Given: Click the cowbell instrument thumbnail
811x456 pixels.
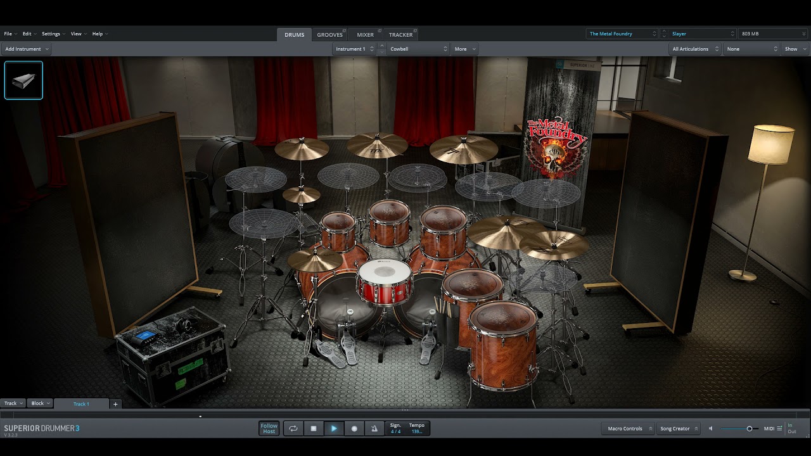Looking at the screenshot, I should pos(23,80).
